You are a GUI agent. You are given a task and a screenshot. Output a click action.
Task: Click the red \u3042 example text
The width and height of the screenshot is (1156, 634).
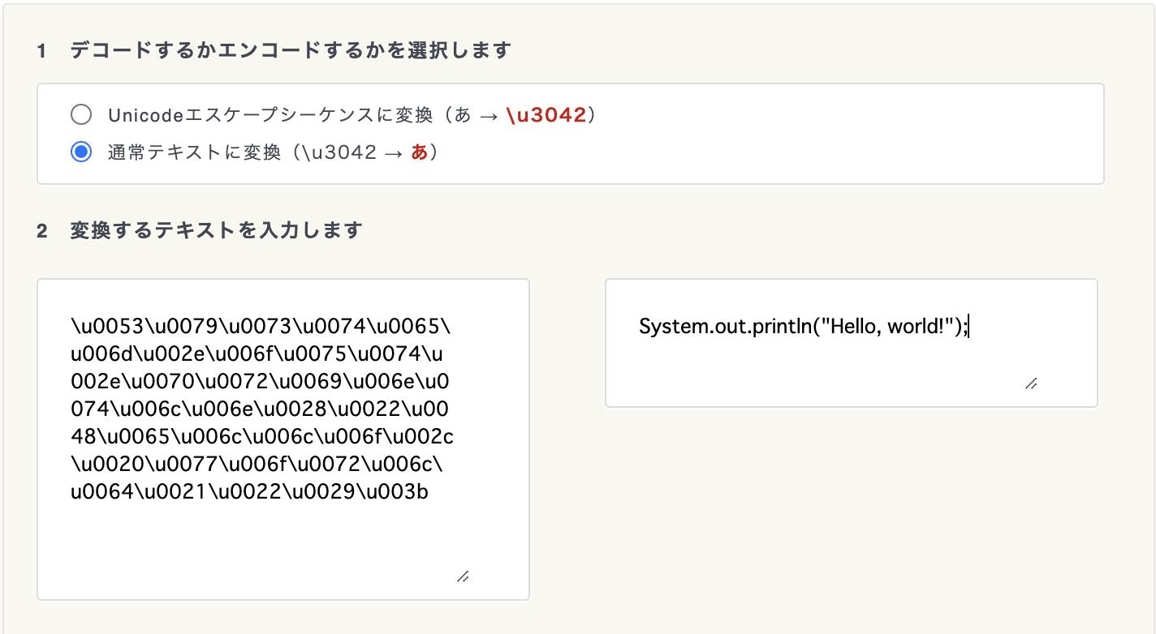click(546, 115)
